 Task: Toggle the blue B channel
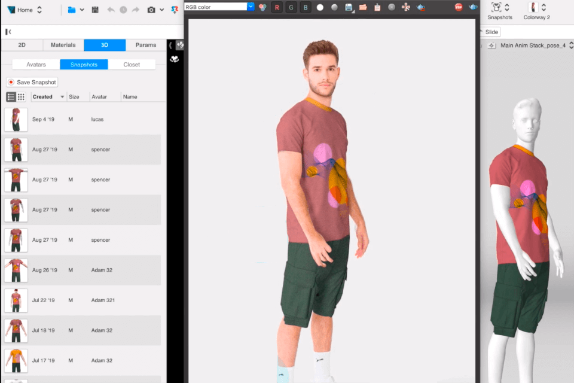click(x=306, y=7)
